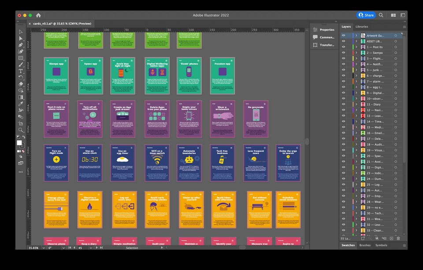Select the Eraser tool
Viewport: 423px width, 270px height.
point(21,84)
